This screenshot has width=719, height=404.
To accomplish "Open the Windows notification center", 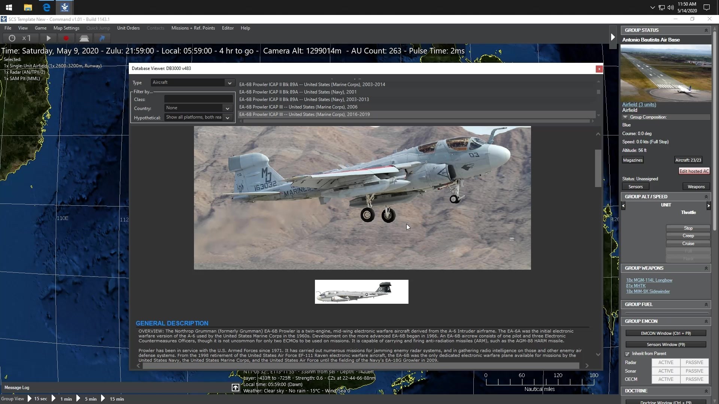I will (707, 7).
